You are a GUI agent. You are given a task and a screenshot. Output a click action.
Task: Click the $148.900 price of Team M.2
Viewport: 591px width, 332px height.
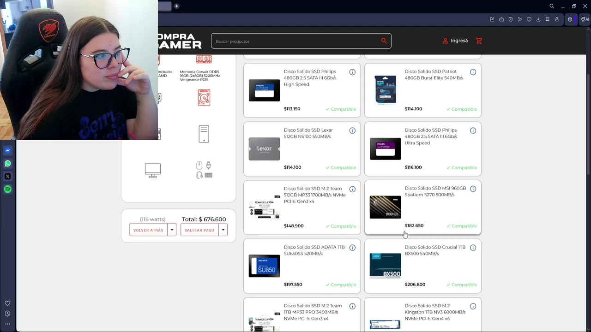293,226
